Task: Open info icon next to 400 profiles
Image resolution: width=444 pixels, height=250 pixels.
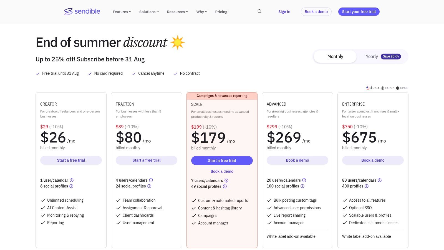Action: 367,186
